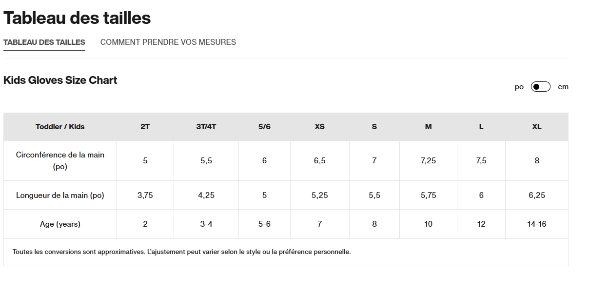The width and height of the screenshot is (589, 293).
Task: Click the 4,25 hand length cell
Action: pos(206,195)
